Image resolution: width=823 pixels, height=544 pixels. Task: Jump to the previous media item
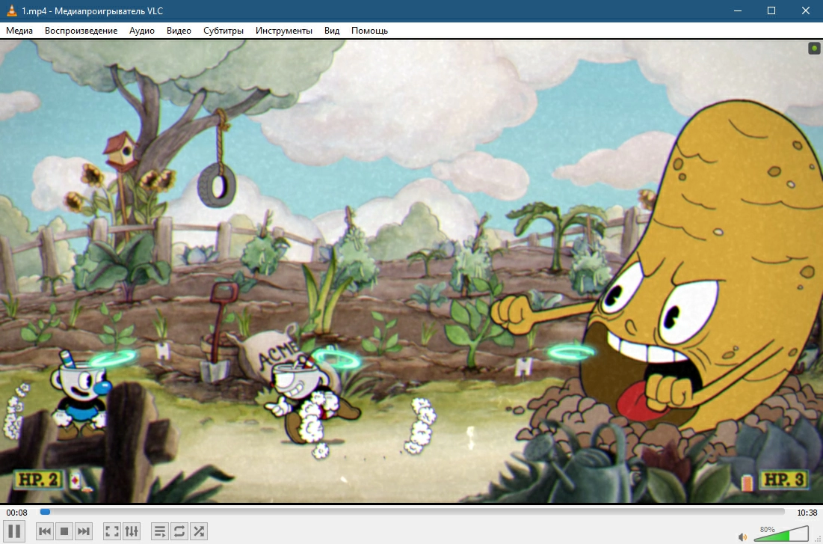pos(45,531)
